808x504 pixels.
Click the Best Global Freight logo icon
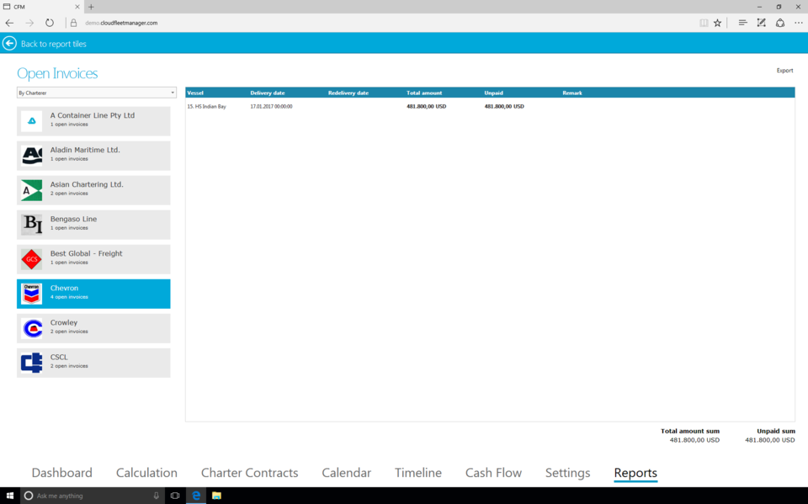(32, 259)
